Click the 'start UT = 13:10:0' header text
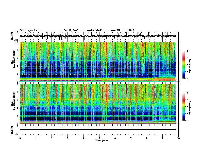 tap(123, 30)
